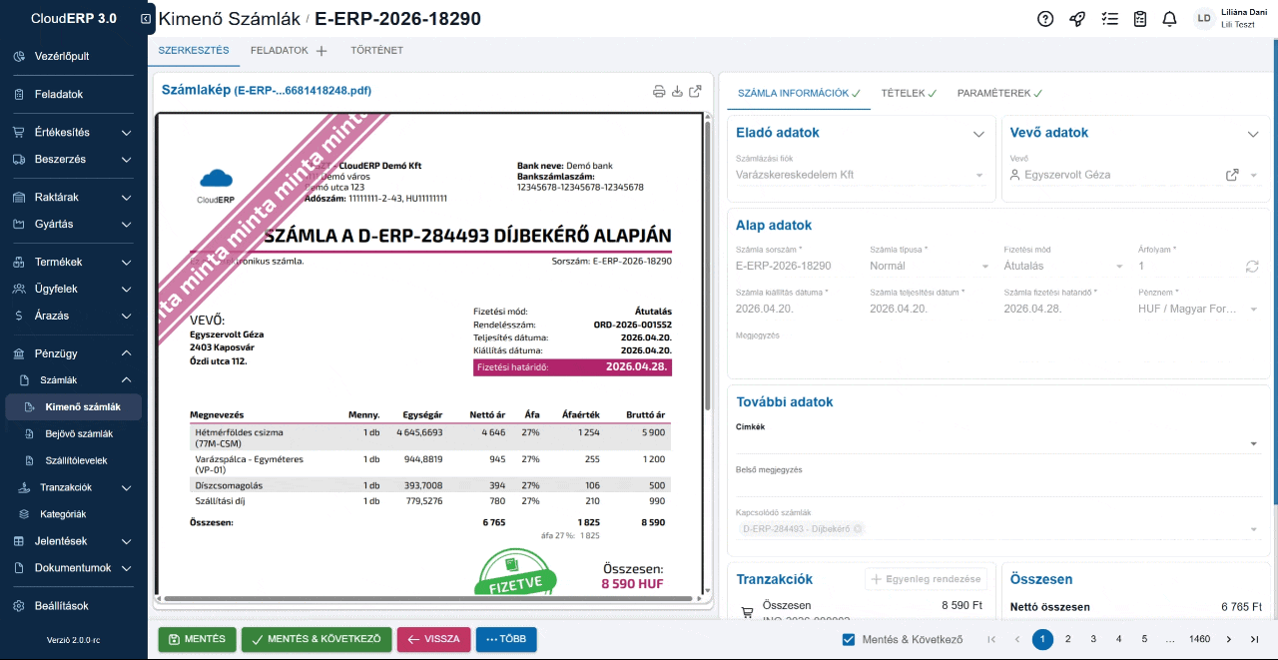Click the help question mark icon
The image size is (1278, 660).
coord(1044,19)
